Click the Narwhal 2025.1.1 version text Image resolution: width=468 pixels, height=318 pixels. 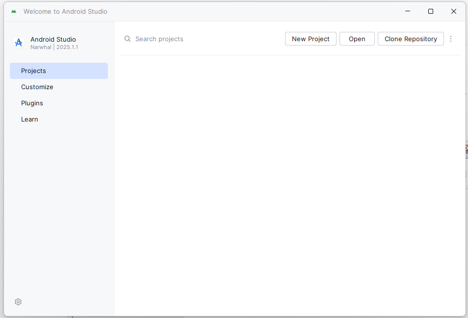(54, 47)
